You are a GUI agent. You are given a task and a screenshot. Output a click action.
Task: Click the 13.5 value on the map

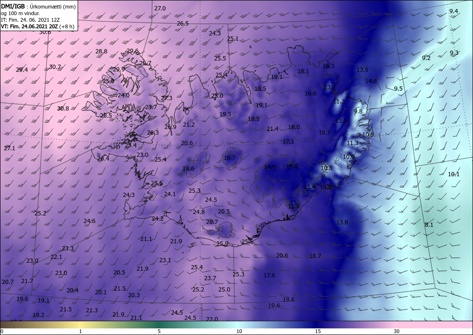341,121
